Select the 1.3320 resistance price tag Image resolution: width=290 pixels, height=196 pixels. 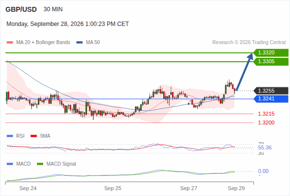tap(271, 53)
